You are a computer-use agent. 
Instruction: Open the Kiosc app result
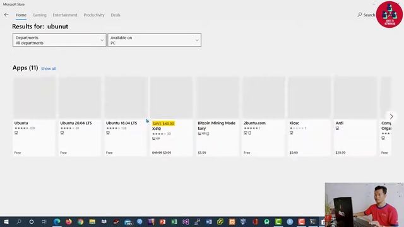[309, 116]
